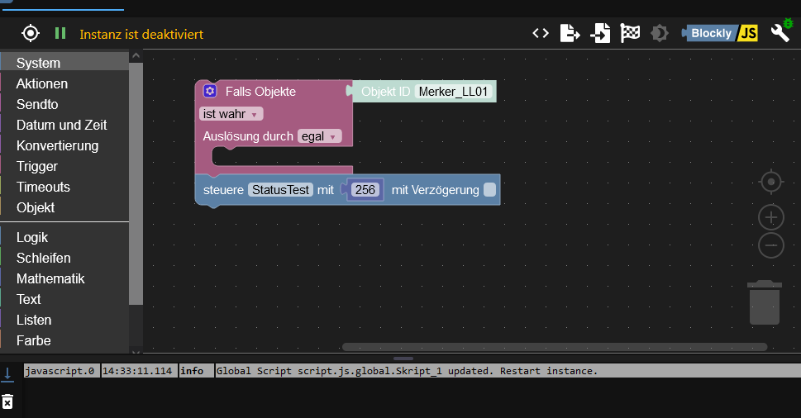801x418 pixels.
Task: Tick the 'mit Verzögerung' checkbox
Action: coord(489,190)
